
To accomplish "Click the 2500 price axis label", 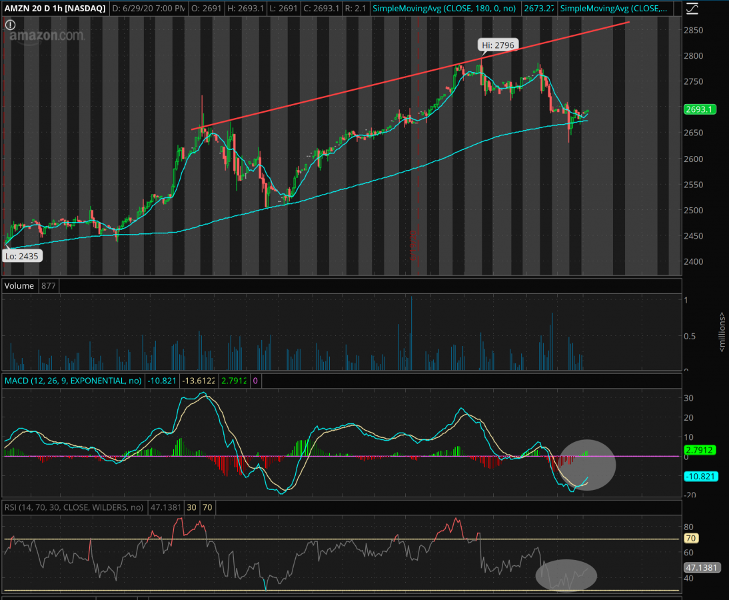I will tap(693, 210).
